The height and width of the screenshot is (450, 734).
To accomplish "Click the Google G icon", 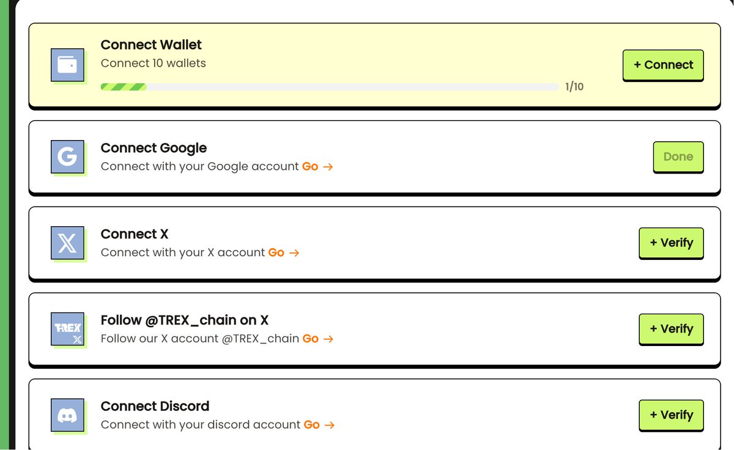I will click(x=67, y=157).
